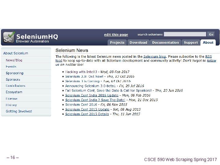Viewport: 220px width, 165px height.
Task: Click the RSS feed link
Action: (x=208, y=57)
